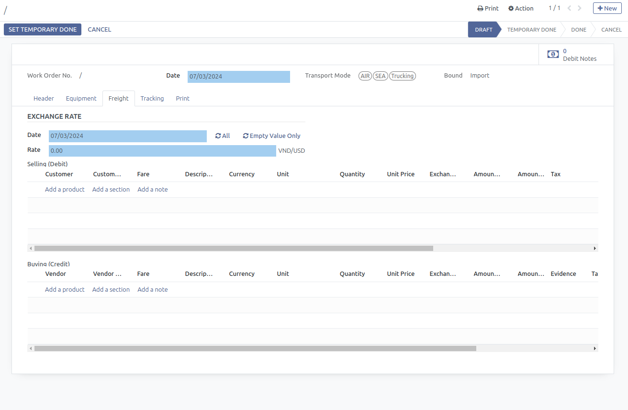Open the Debit Notes money icon button
Screen dimensions: 628x410
pyautogui.click(x=553, y=55)
